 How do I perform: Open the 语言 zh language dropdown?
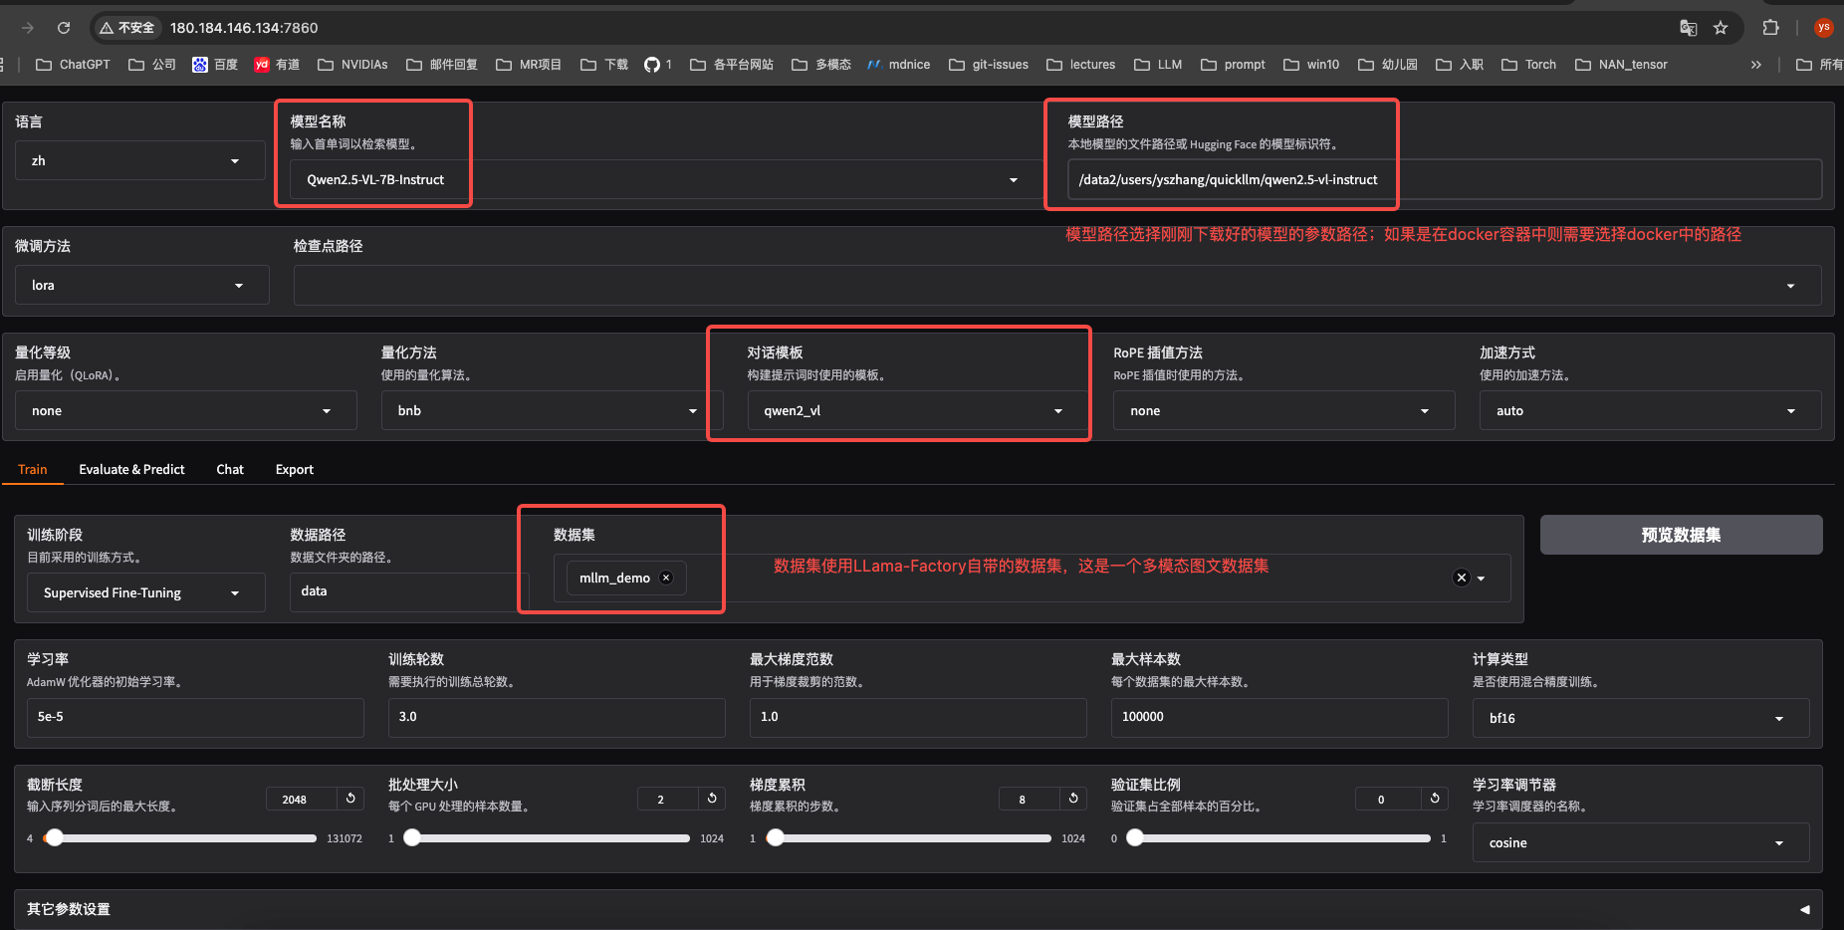[140, 160]
